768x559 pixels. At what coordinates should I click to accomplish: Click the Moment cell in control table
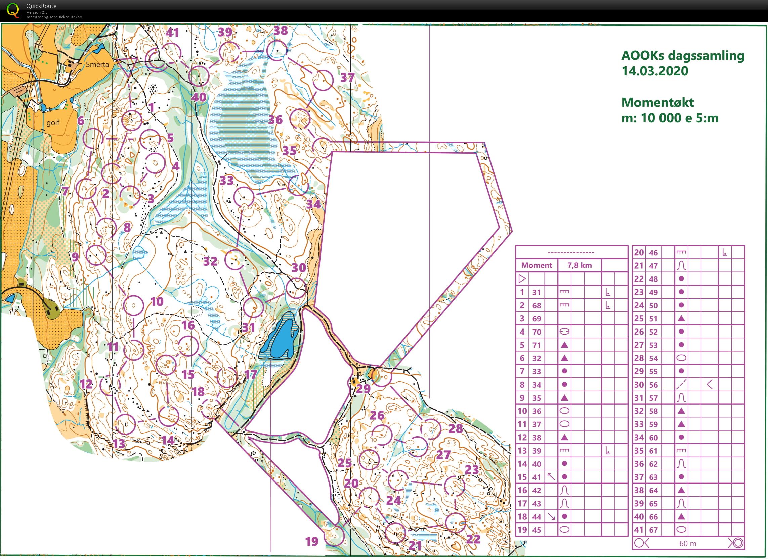536,265
